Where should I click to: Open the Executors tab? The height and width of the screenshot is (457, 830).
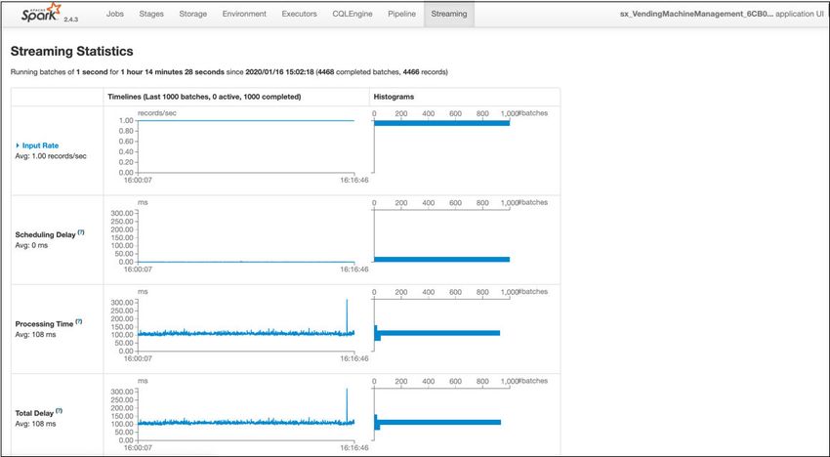coord(299,14)
